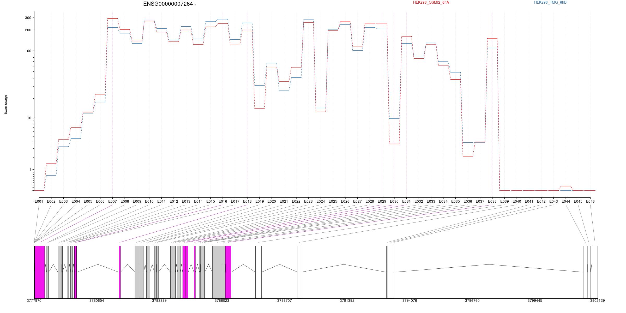Image resolution: width=626 pixels, height=313 pixels.
Task: Click the isolated magenta exon between 3780654 and 3783339
Action: tap(120, 272)
